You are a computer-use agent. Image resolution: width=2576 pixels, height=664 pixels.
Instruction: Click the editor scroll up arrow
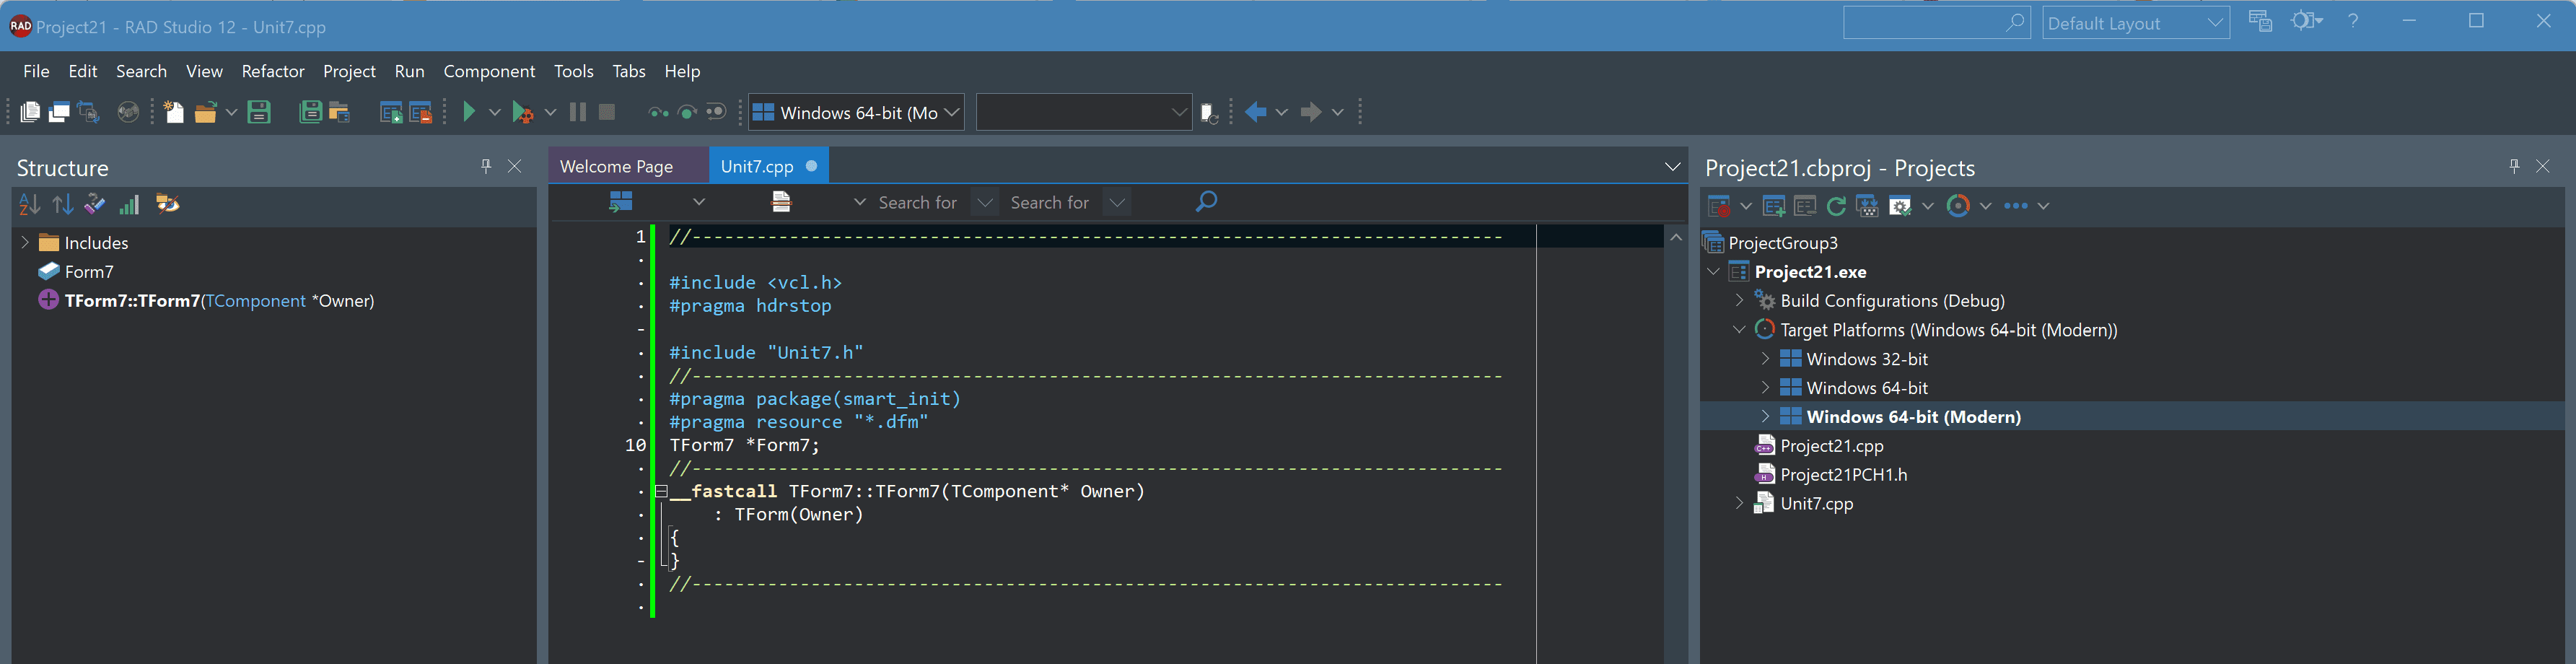point(1676,237)
